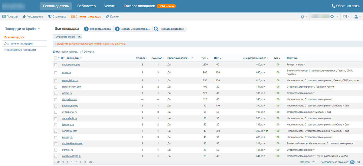
Task: Tick the checkbox for sc-os.ru
Action: [x=56, y=73]
